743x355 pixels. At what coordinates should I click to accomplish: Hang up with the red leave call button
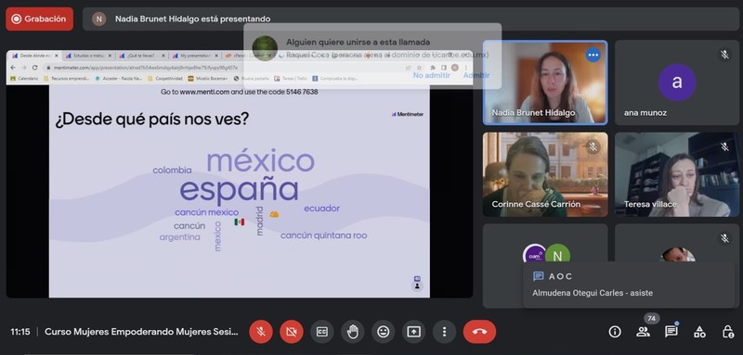coord(479,332)
